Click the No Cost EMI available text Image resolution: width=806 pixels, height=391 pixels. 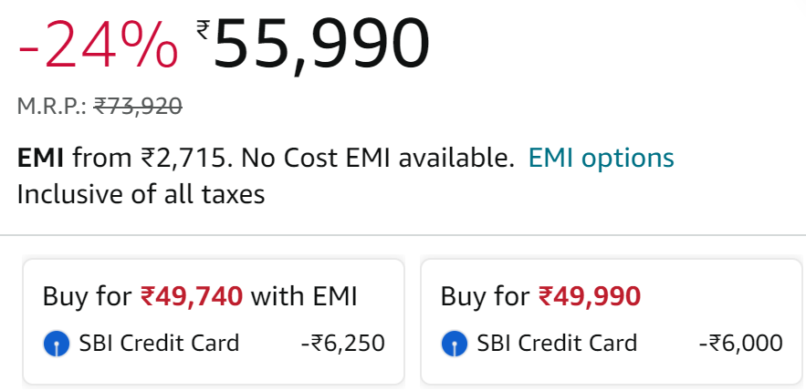[x=378, y=158]
